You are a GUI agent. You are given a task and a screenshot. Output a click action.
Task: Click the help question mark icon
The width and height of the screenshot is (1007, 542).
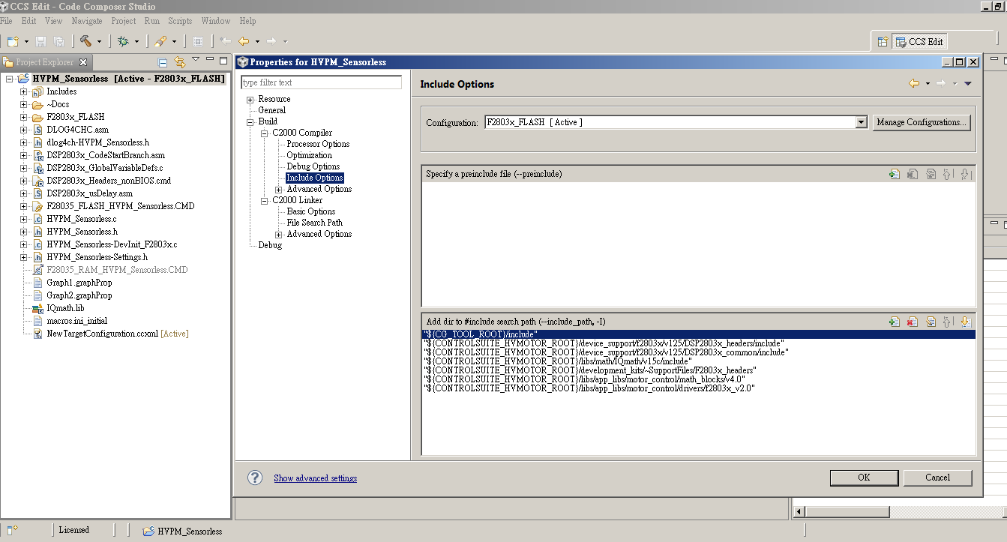[x=255, y=478]
